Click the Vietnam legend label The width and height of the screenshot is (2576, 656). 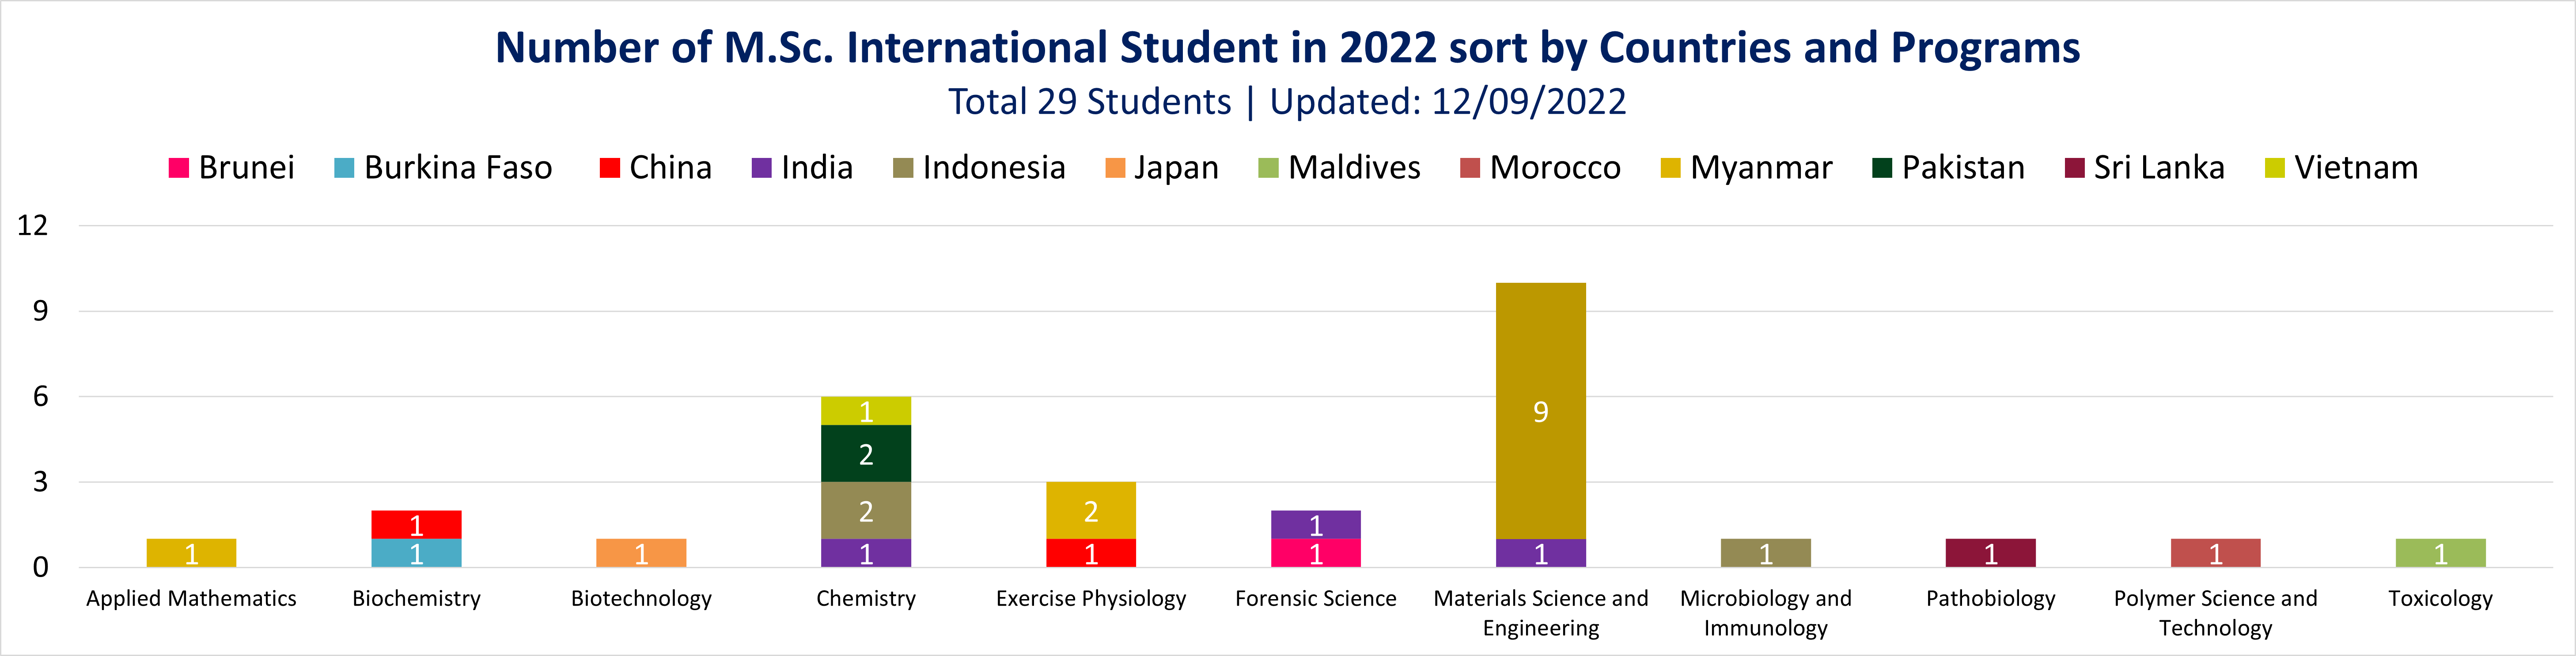(x=2355, y=168)
